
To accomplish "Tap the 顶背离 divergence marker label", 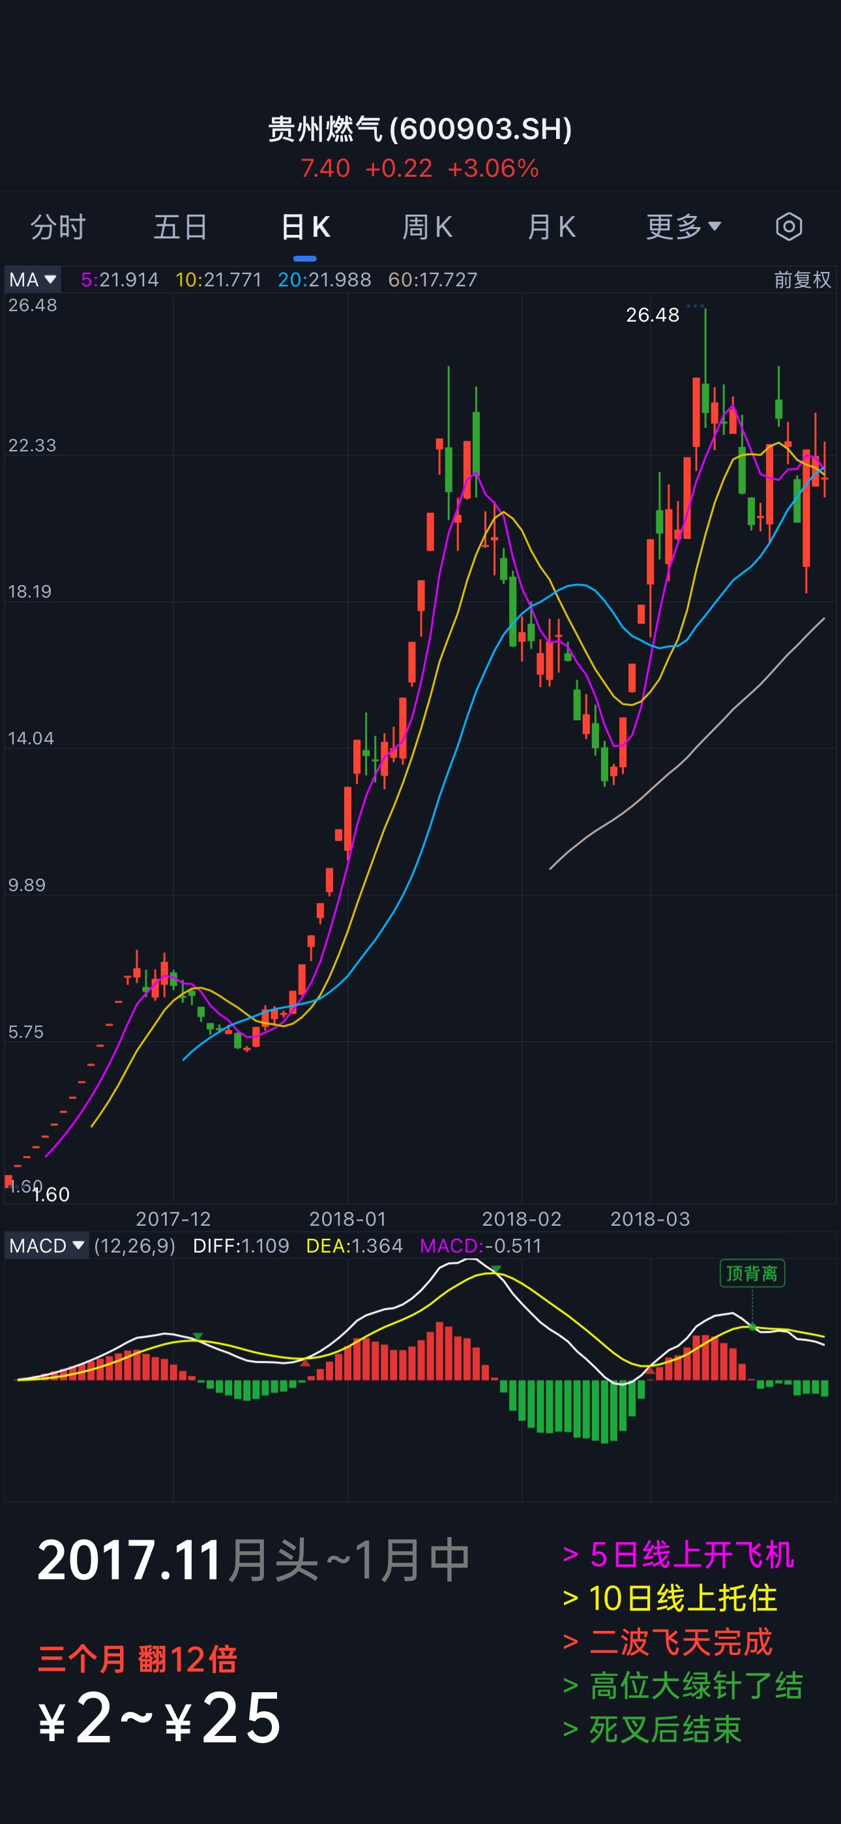I will point(752,1274).
